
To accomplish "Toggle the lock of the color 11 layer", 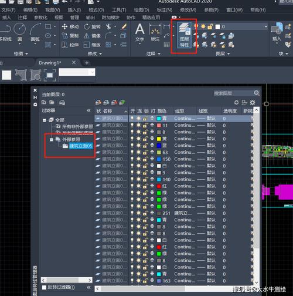I will pos(145,125).
